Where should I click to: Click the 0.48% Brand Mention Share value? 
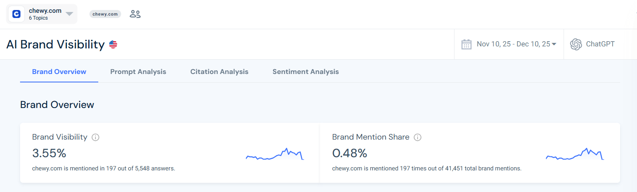[349, 153]
